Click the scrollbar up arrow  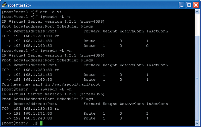[x=197, y=12]
